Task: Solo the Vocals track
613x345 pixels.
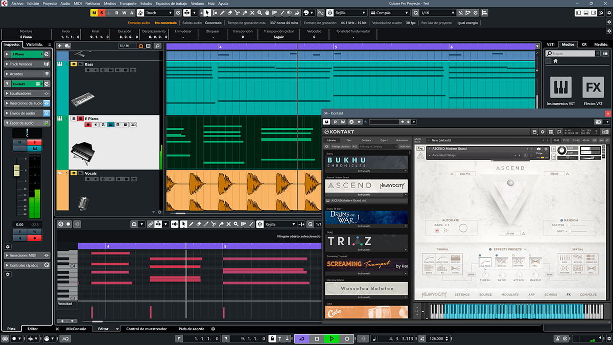Action: click(80, 173)
